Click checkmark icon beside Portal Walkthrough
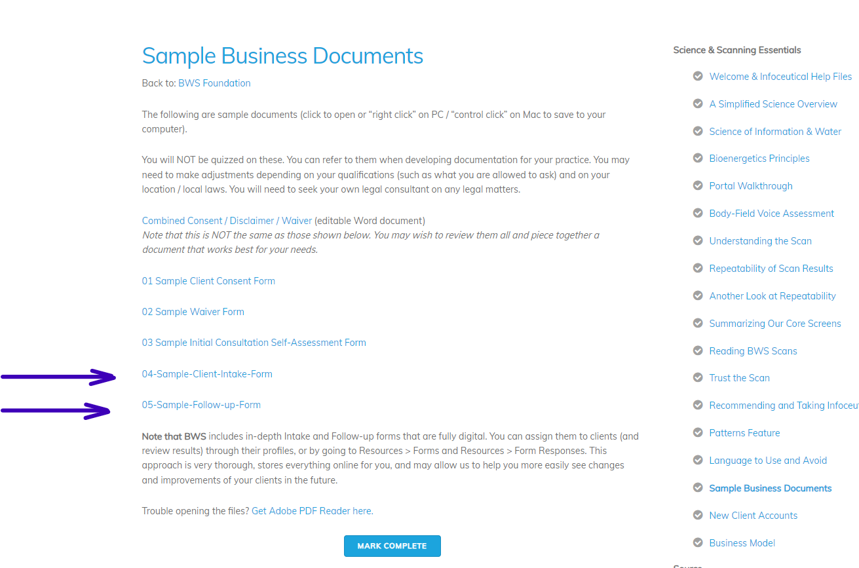The width and height of the screenshot is (859, 568). pyautogui.click(x=698, y=186)
